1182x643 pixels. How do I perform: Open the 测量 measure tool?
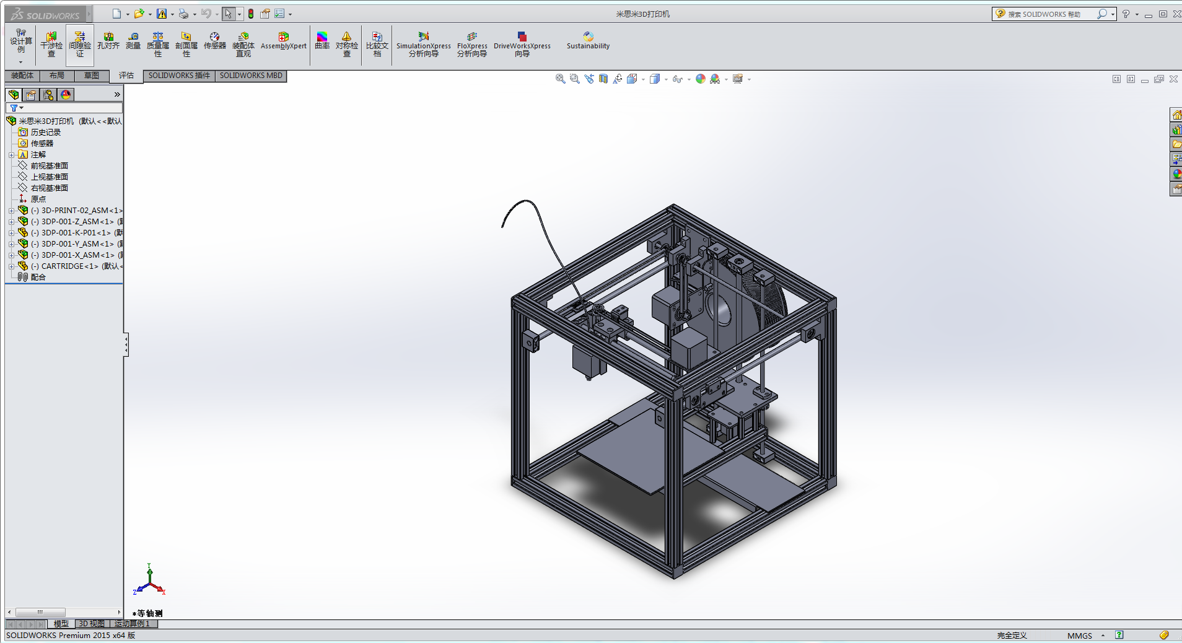tap(133, 41)
